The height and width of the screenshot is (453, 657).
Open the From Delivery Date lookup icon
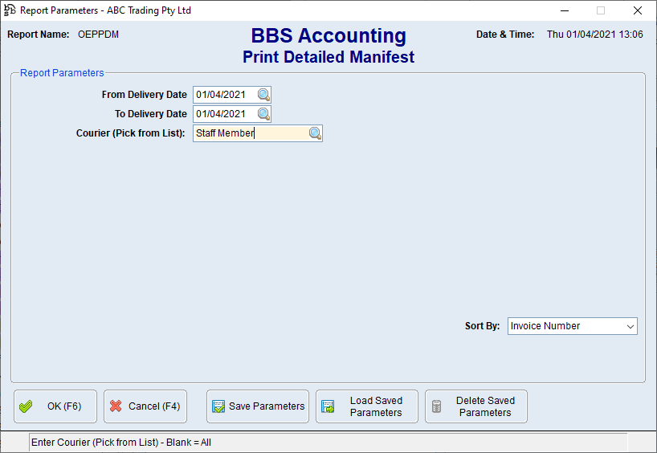click(x=263, y=95)
